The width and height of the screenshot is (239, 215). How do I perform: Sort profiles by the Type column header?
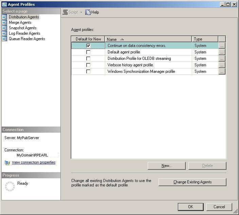(x=205, y=39)
